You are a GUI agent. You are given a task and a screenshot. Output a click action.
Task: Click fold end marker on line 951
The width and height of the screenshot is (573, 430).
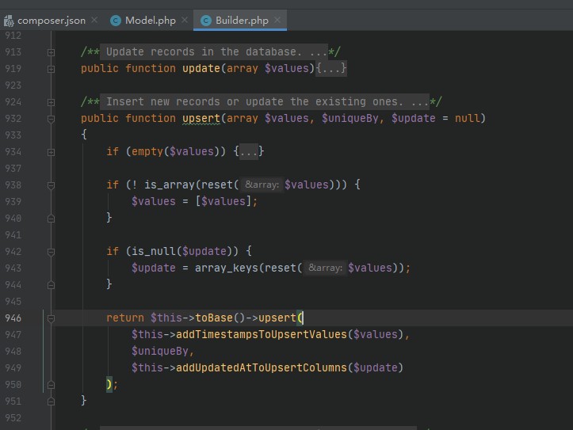(52, 401)
